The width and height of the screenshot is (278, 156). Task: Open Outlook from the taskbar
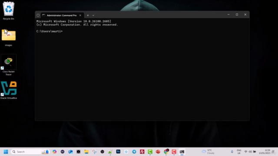(x=70, y=152)
